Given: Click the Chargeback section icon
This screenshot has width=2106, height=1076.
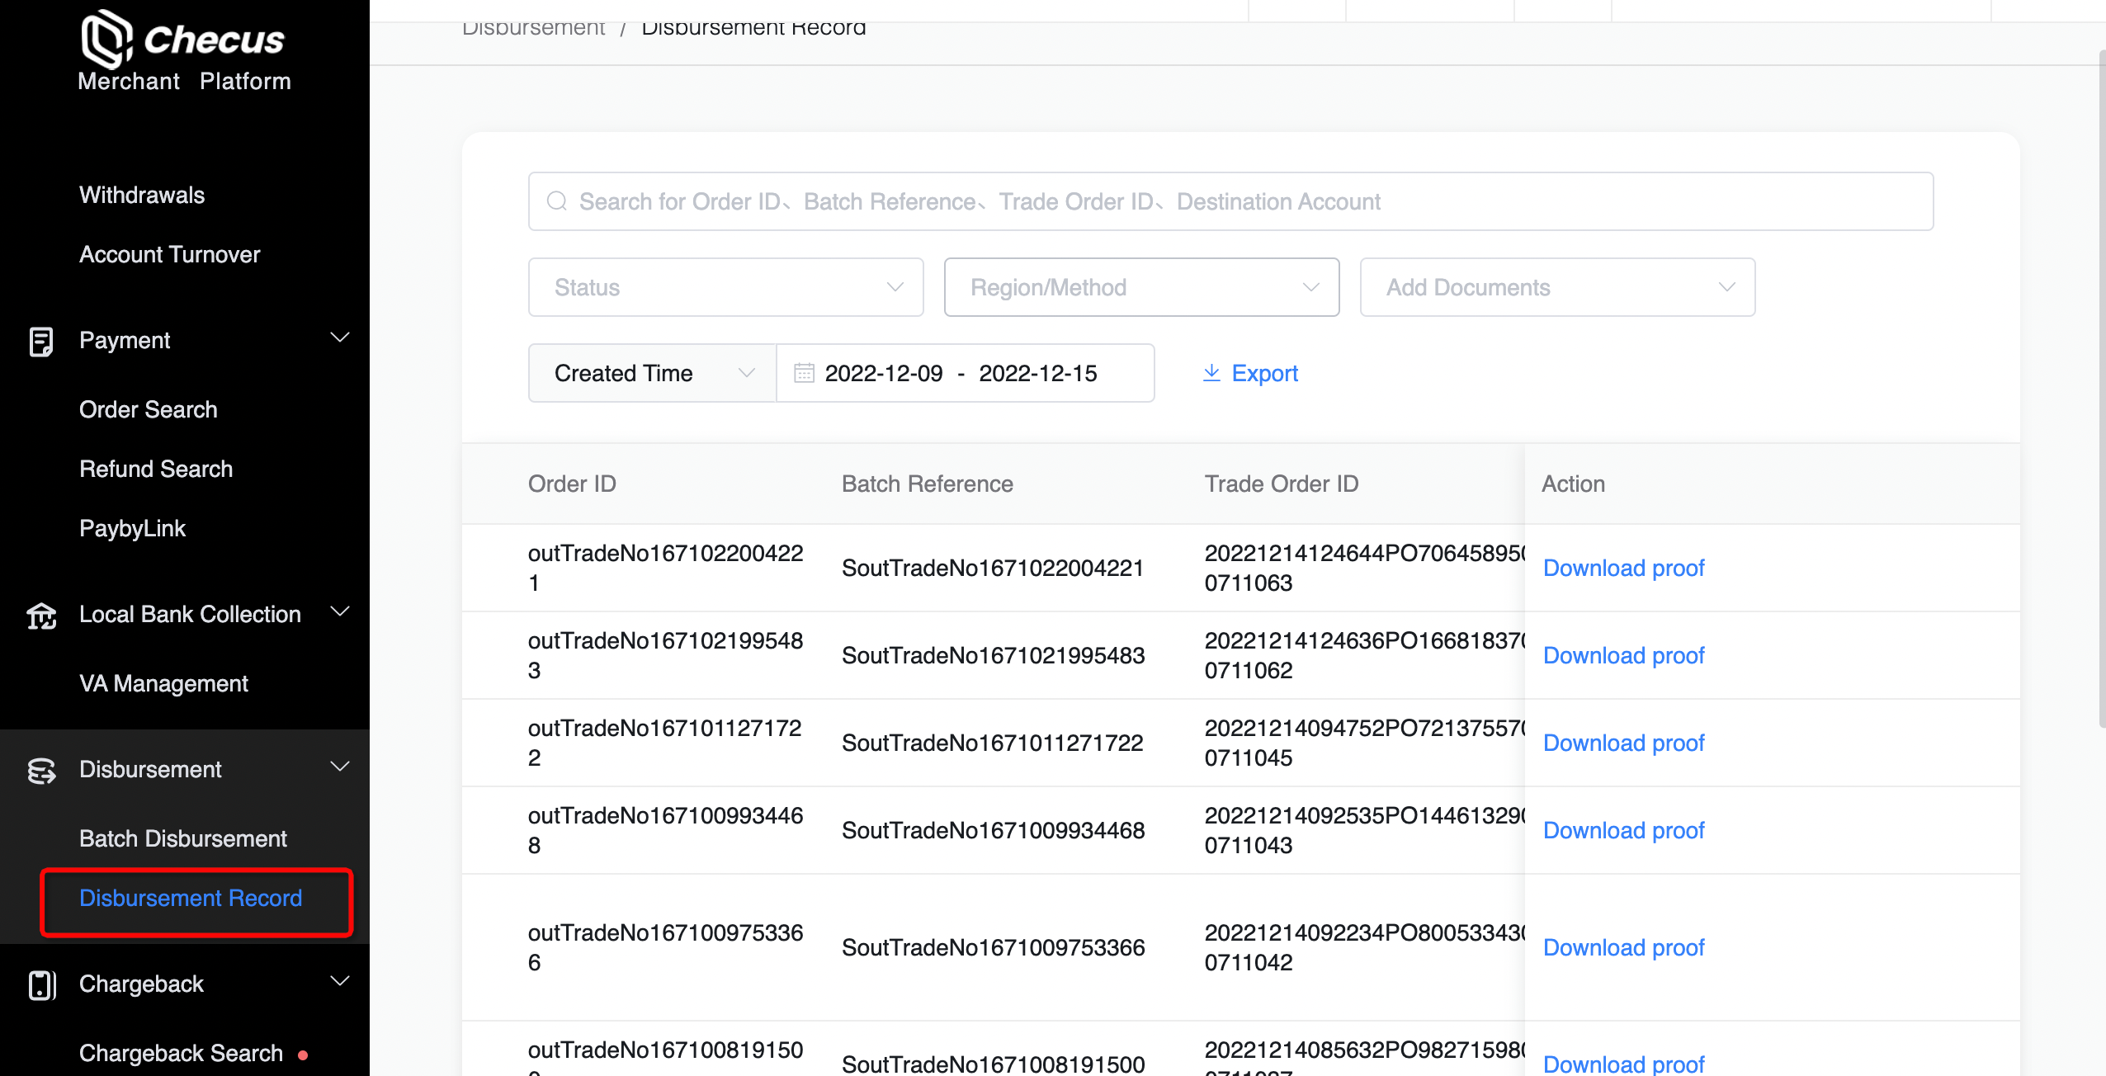Looking at the screenshot, I should [41, 984].
